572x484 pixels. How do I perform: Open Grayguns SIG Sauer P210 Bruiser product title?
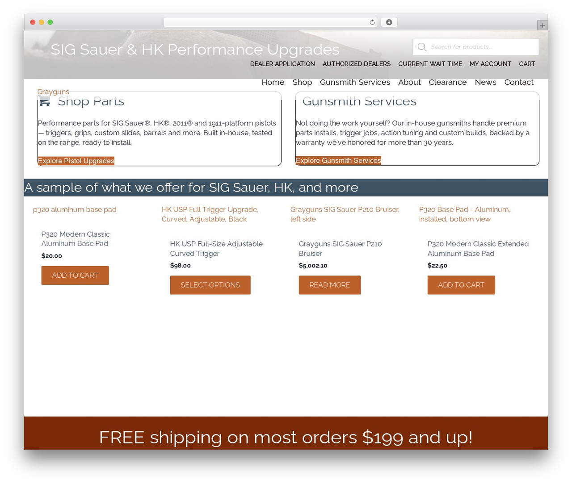point(340,249)
